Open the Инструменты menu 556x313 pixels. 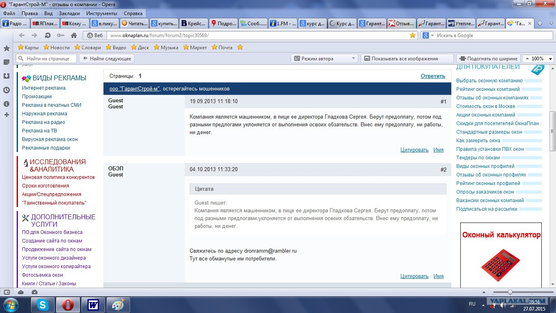(x=101, y=13)
